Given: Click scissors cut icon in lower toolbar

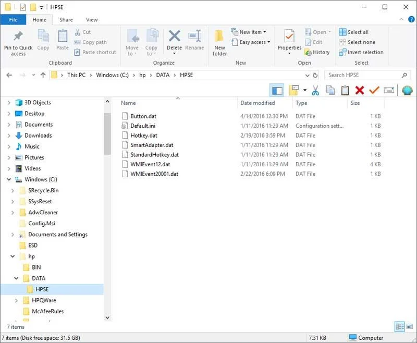Looking at the screenshot, I should 315,90.
